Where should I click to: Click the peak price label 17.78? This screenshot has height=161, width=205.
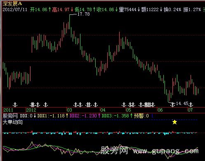coord(84,14)
